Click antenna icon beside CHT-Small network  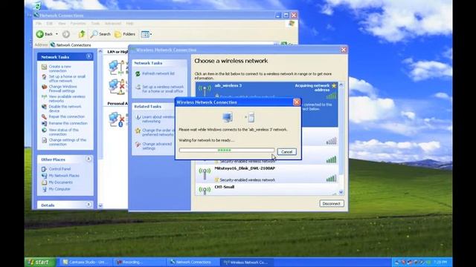point(205,191)
